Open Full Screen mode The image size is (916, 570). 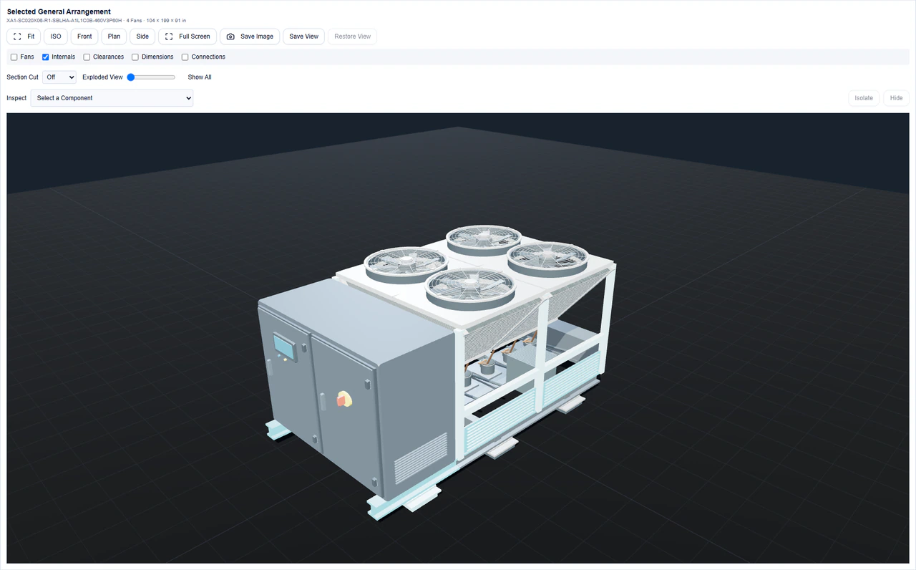(187, 37)
